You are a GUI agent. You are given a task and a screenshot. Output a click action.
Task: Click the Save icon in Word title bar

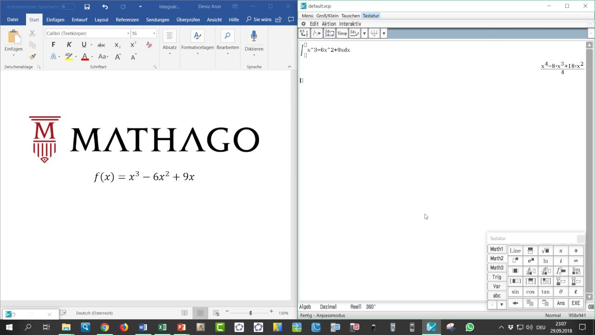pos(87,7)
